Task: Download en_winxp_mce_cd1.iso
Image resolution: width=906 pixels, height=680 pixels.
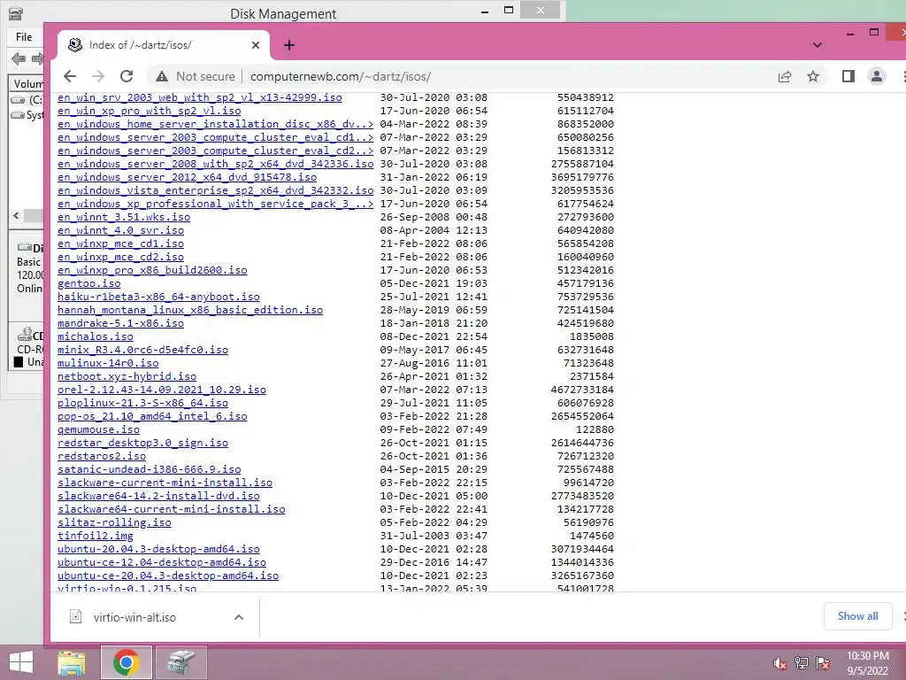Action: pos(120,244)
